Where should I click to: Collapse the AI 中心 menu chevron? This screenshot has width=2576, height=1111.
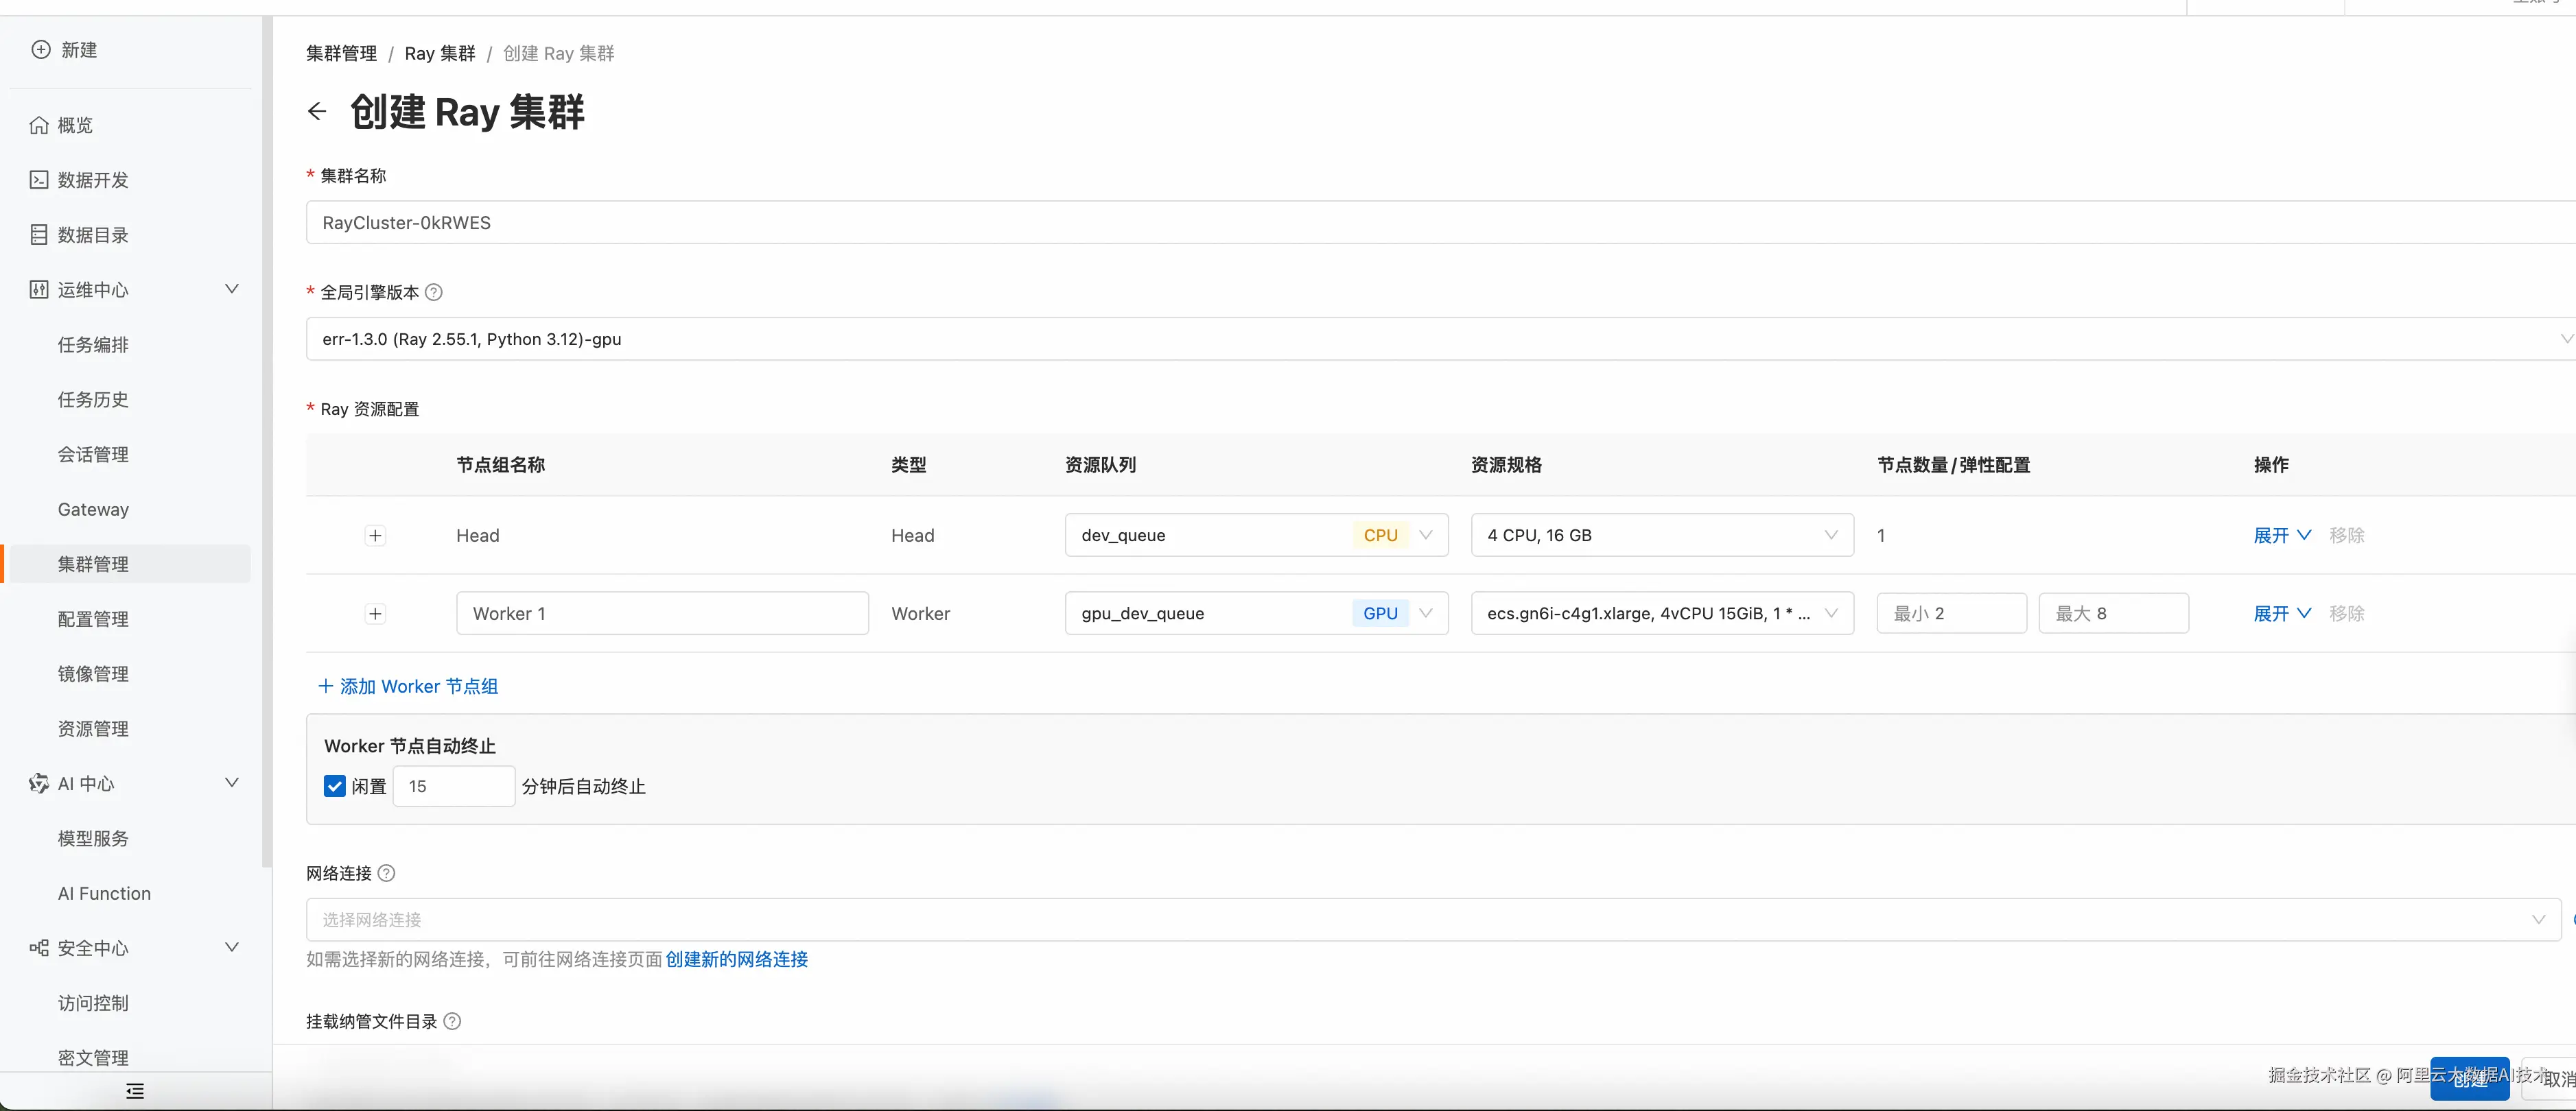click(x=232, y=783)
